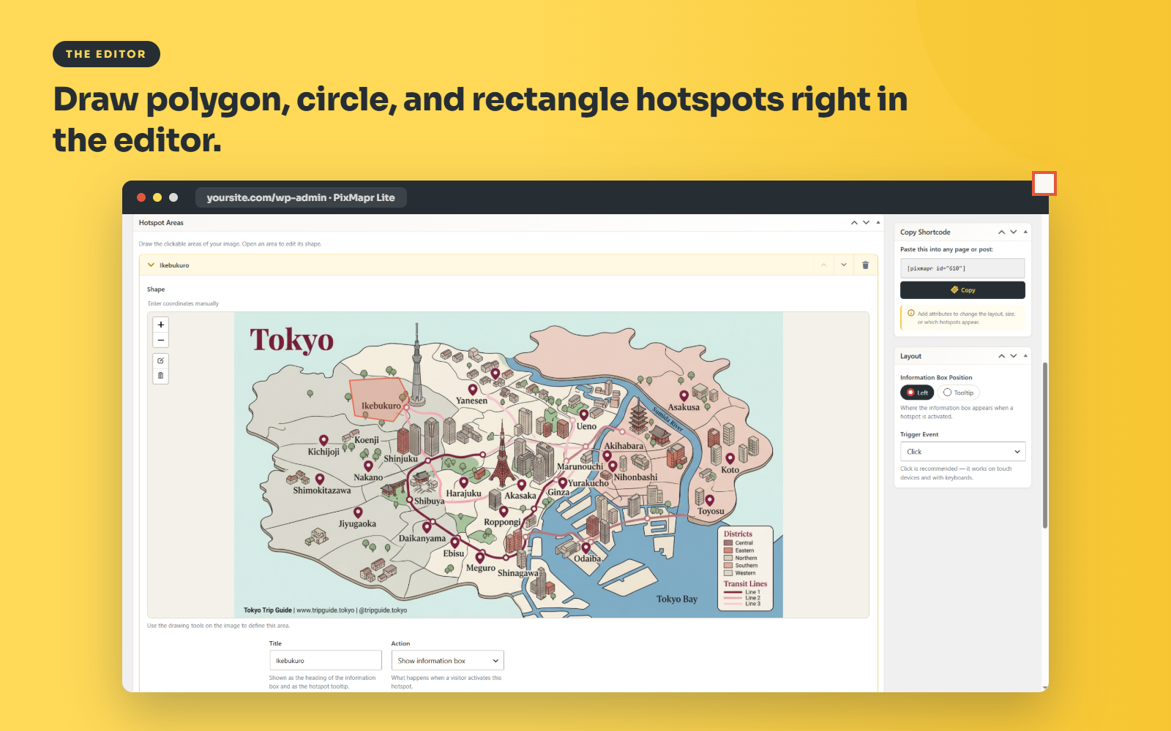Click the Asakusa map pin

point(684,395)
